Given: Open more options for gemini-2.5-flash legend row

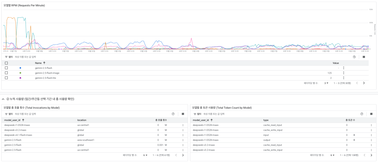Looking at the screenshot, I should tap(344, 68).
